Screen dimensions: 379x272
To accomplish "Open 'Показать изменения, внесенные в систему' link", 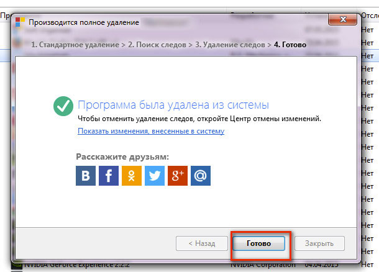I will pyautogui.click(x=151, y=131).
